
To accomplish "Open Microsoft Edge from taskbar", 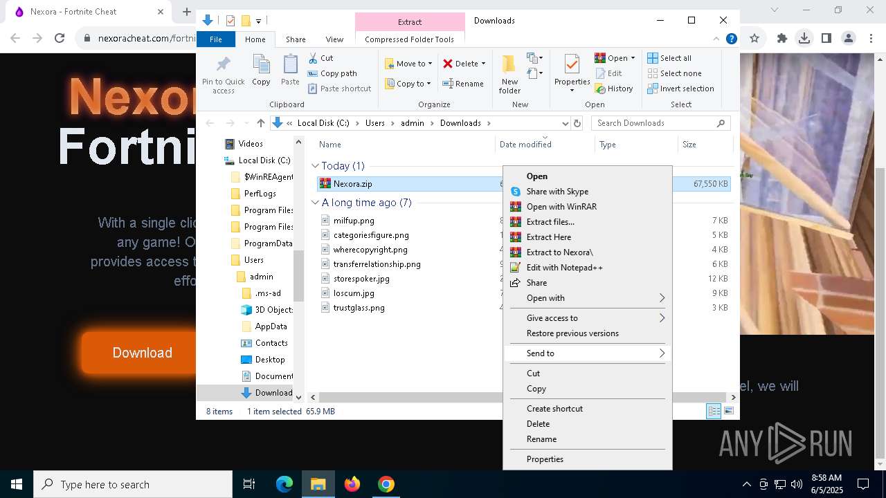I will coord(284,484).
